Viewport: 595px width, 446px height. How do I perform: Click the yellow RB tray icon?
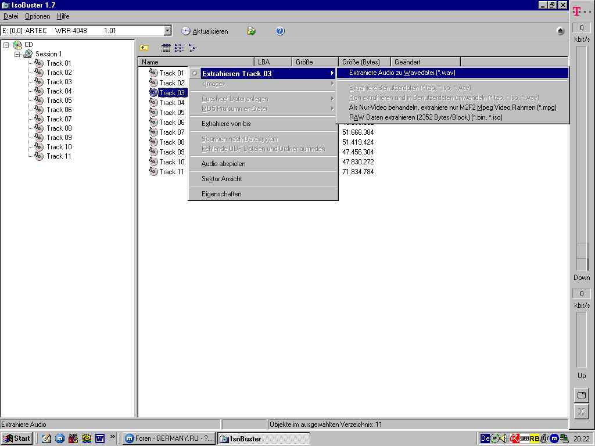tap(535, 438)
